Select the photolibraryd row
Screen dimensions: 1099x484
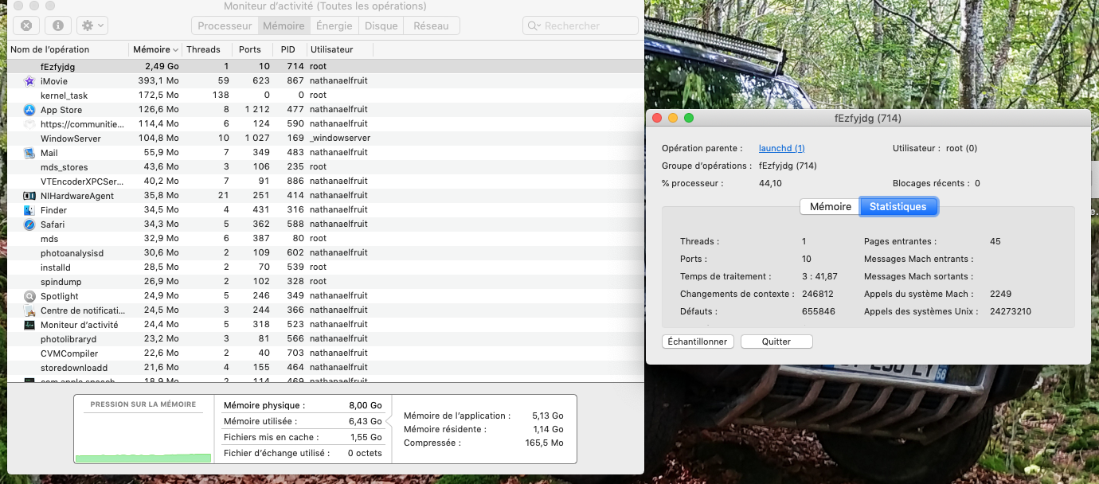[325, 339]
